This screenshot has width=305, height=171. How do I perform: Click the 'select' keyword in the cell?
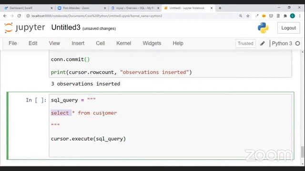[60, 113]
